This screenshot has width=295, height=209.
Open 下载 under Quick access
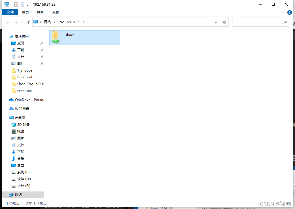tap(21, 50)
